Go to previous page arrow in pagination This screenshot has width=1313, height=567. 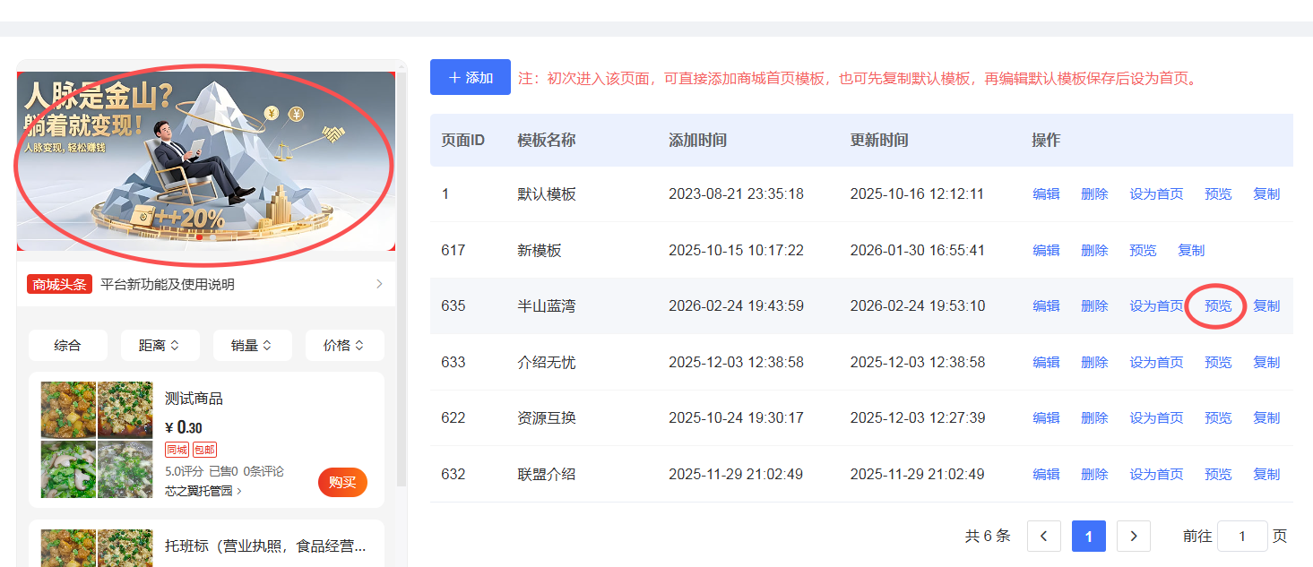pyautogui.click(x=1043, y=536)
